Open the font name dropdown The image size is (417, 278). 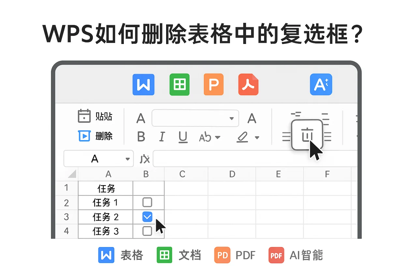[232, 119]
